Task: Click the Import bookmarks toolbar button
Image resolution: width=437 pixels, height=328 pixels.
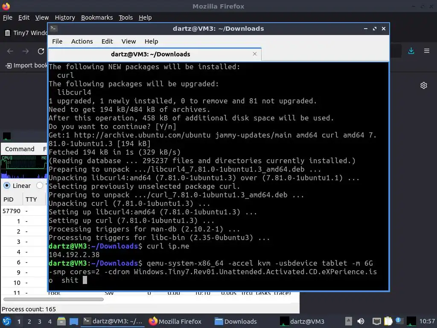Action: pos(26,65)
